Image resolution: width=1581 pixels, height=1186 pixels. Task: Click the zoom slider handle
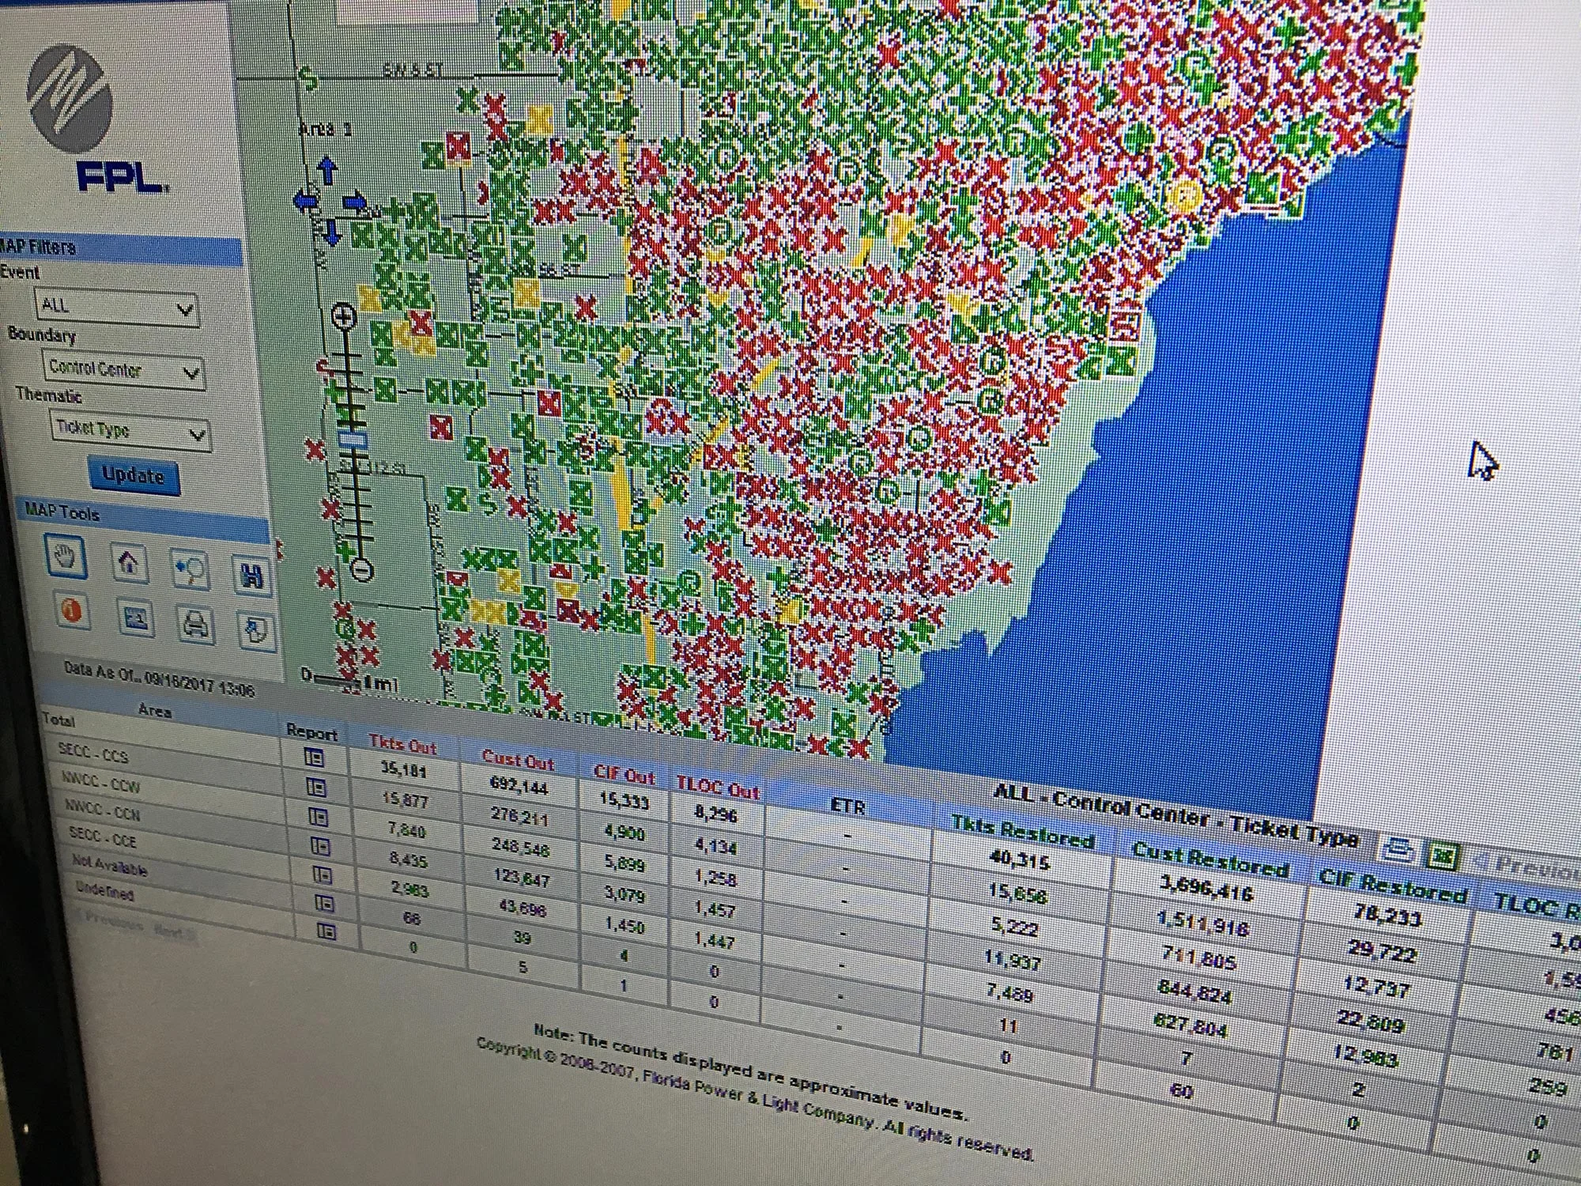point(352,440)
